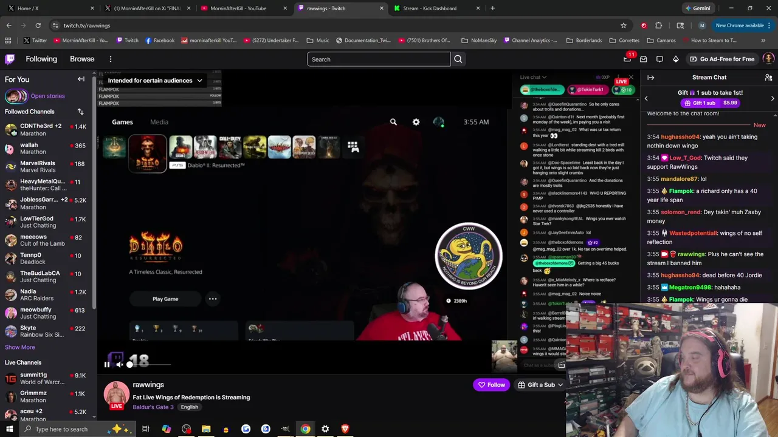Open the Camaros bookmark folder
This screenshot has width=778, height=437.
(x=661, y=41)
